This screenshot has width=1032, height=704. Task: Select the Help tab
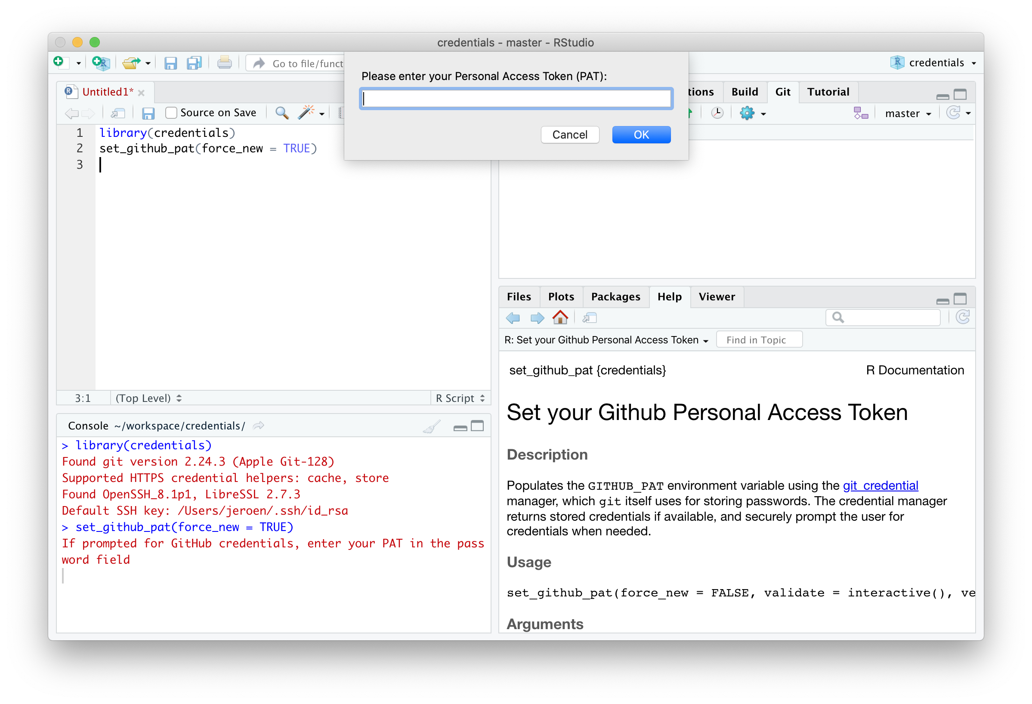[669, 296]
